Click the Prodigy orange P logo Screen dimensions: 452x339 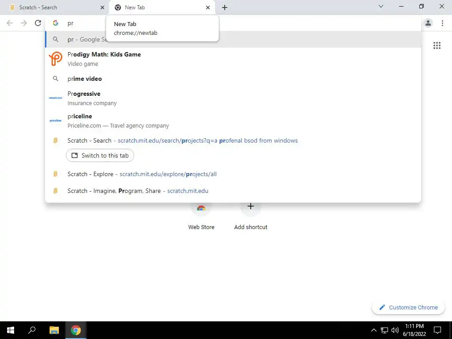[56, 59]
